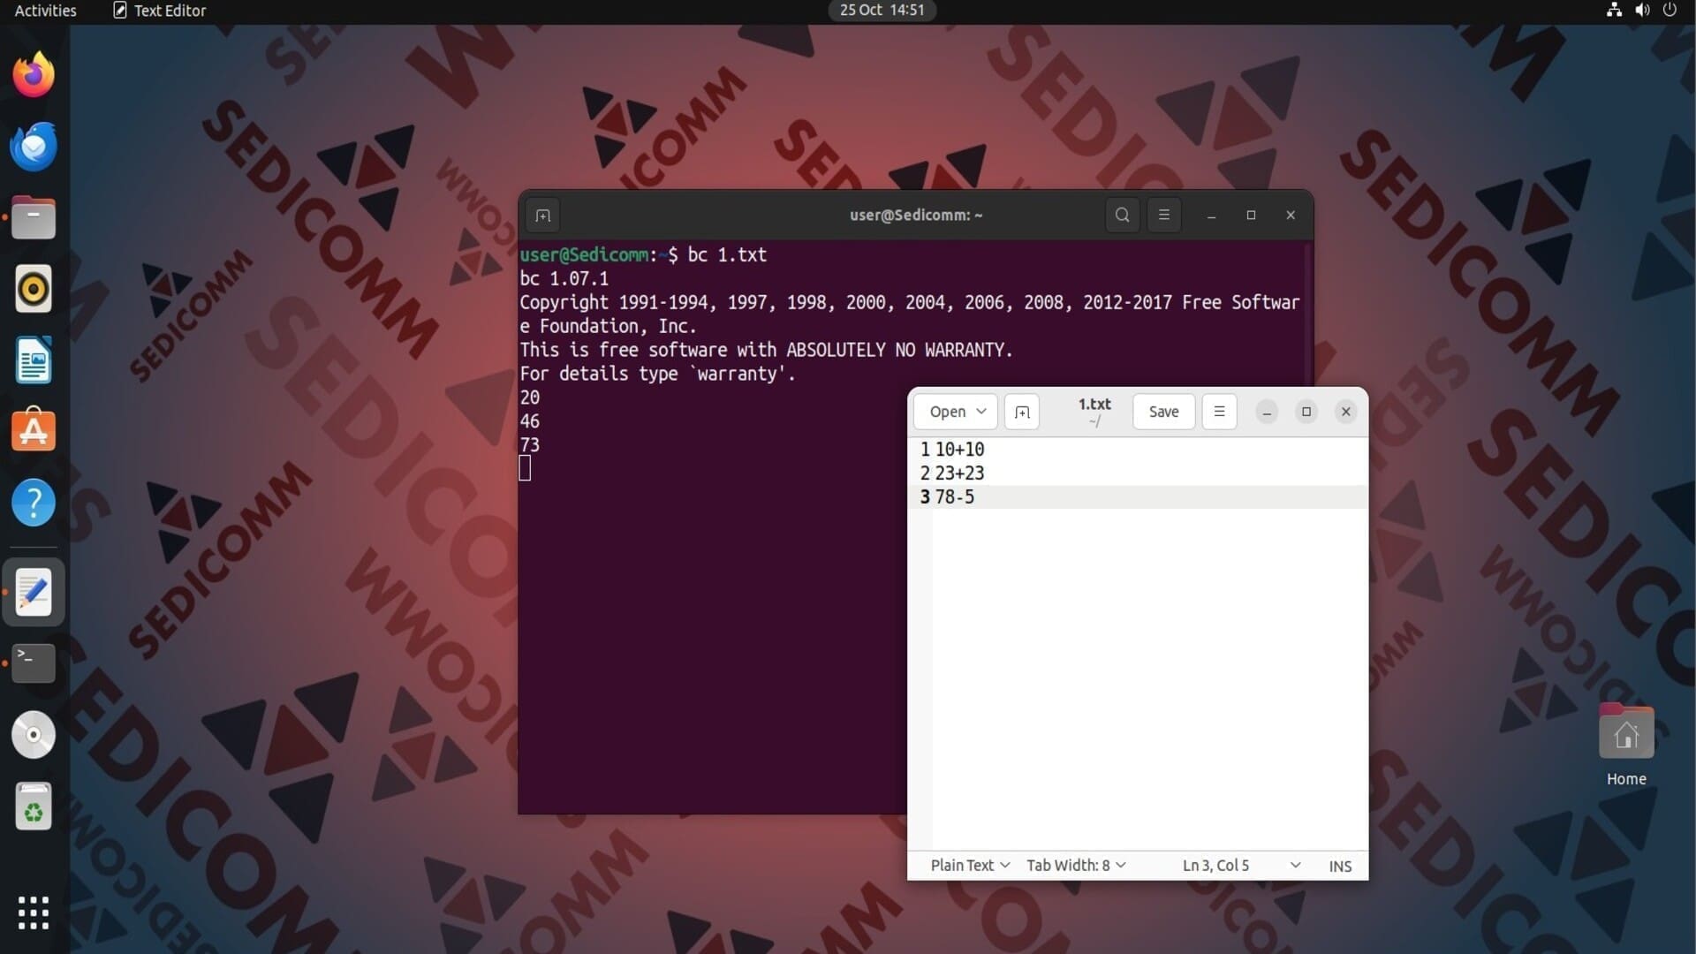Click the result 73 in Terminal
Screen dimensions: 1696x954
[x=529, y=445]
